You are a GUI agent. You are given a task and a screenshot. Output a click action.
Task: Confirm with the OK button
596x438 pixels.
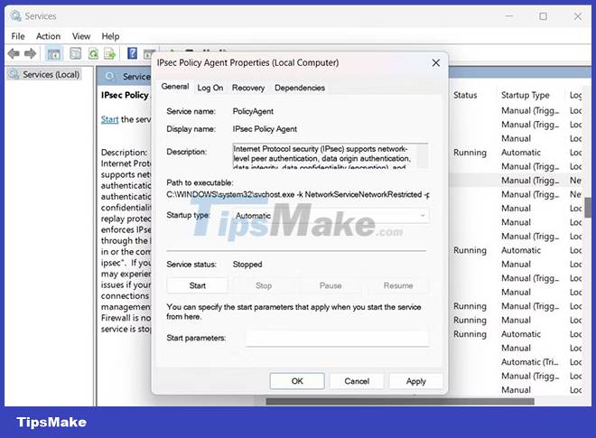coord(297,381)
